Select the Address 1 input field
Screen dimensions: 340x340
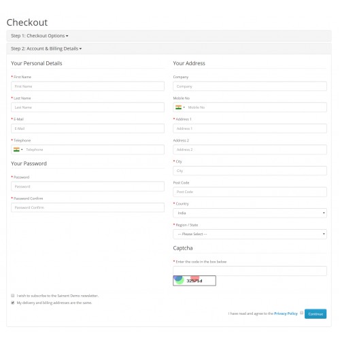pos(250,129)
